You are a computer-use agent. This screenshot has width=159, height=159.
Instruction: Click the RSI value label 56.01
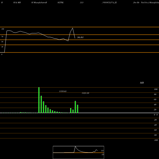(x=80, y=37)
